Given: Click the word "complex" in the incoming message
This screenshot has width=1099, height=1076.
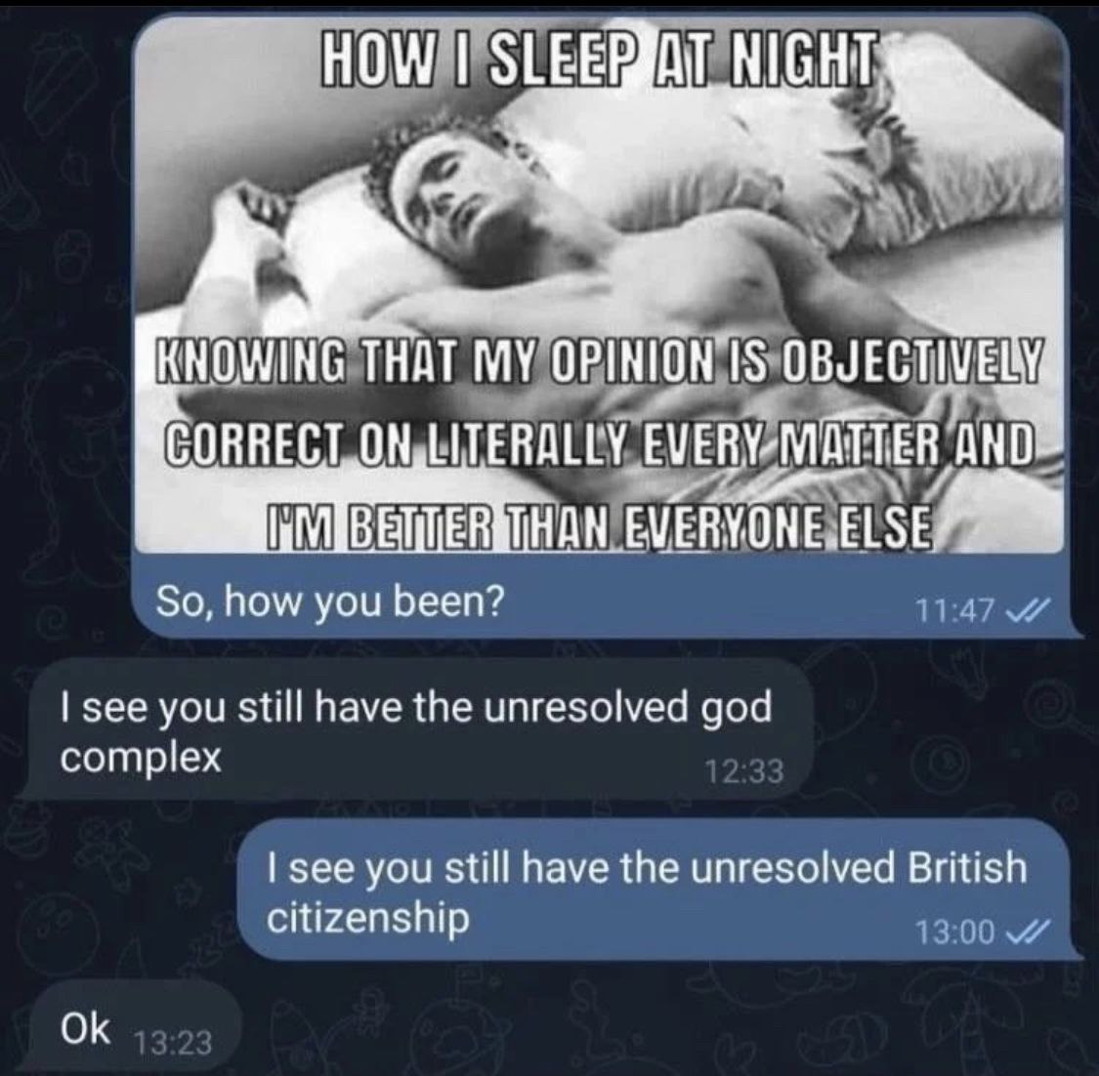Looking at the screenshot, I should tap(141, 758).
